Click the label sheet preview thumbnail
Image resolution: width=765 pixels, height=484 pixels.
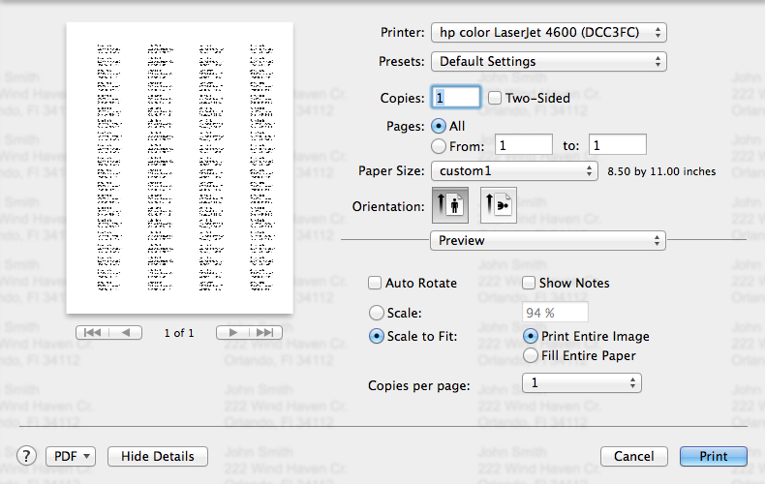[179, 167]
